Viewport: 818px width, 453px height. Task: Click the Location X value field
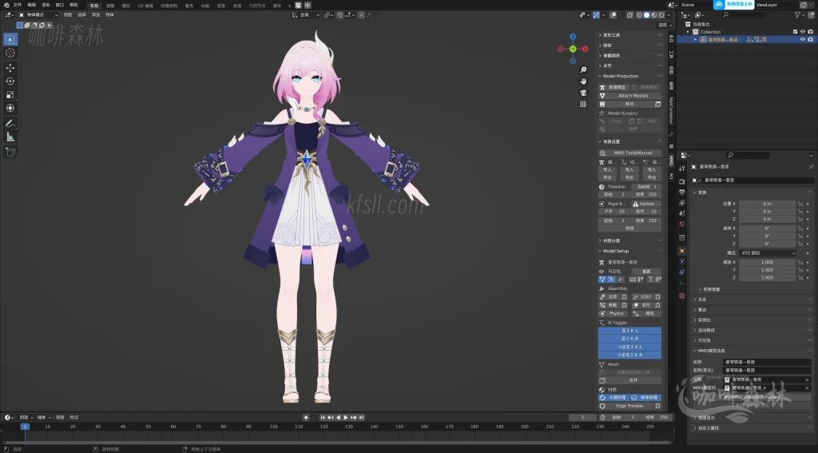(767, 204)
